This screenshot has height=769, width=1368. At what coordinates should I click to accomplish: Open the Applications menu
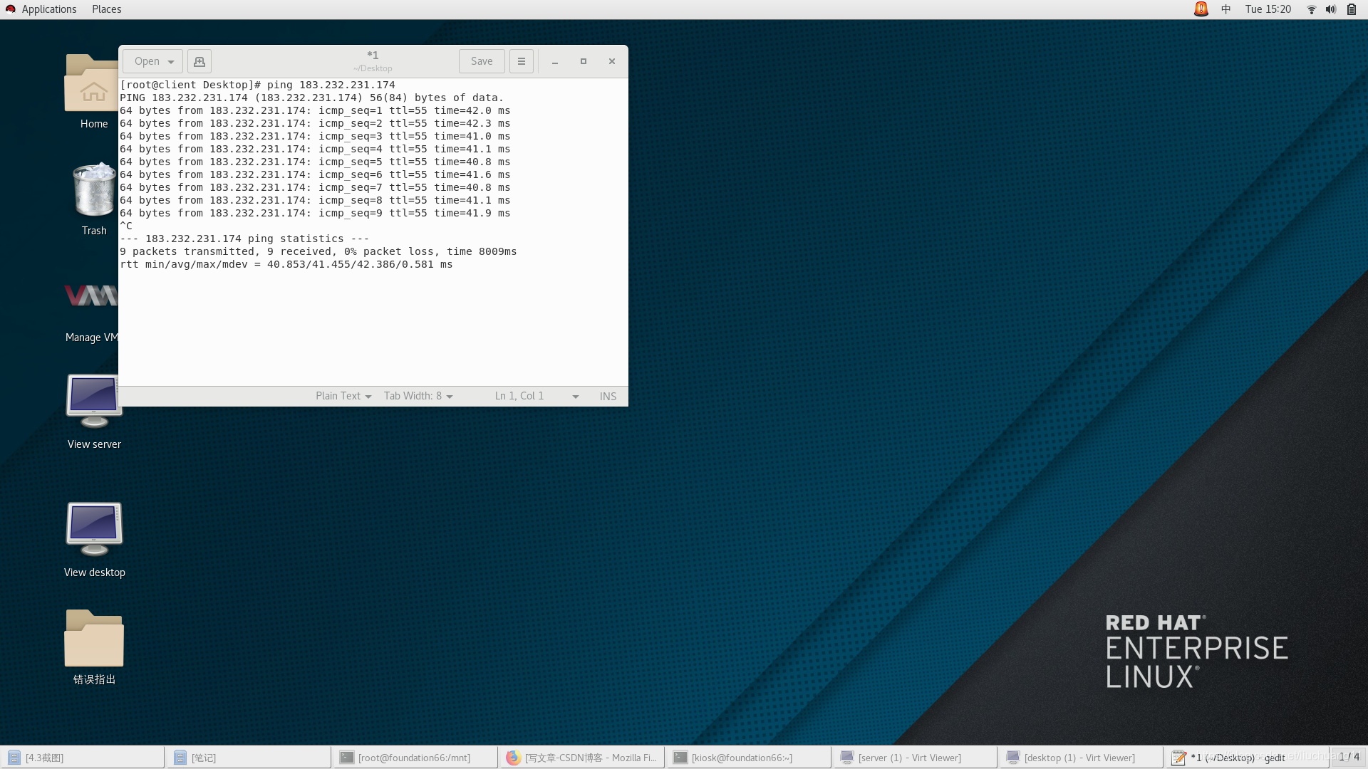point(48,9)
